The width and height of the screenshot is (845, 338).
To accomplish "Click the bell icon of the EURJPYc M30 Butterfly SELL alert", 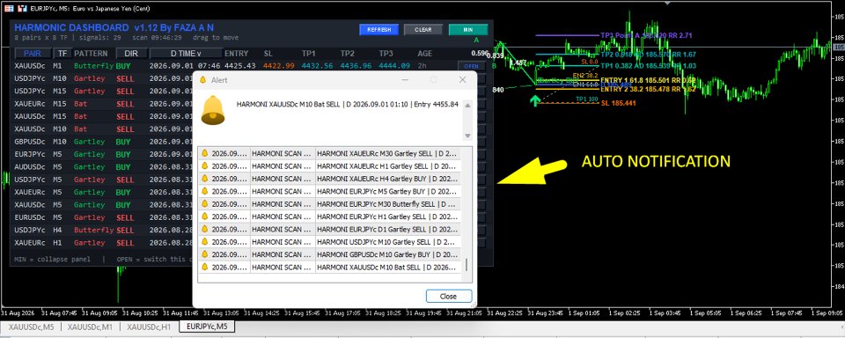I will click(205, 204).
